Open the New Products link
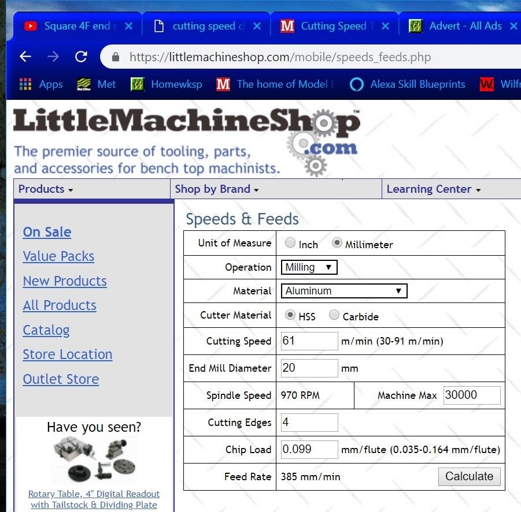Image resolution: width=521 pixels, height=512 pixels. click(65, 281)
